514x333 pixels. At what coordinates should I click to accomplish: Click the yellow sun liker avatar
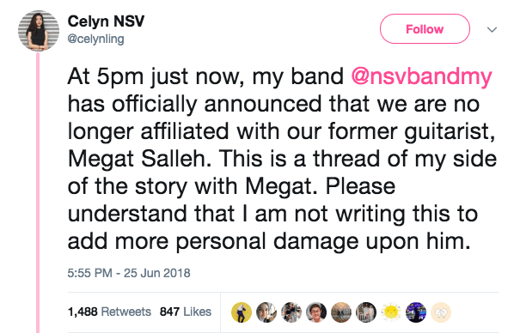[x=391, y=312]
